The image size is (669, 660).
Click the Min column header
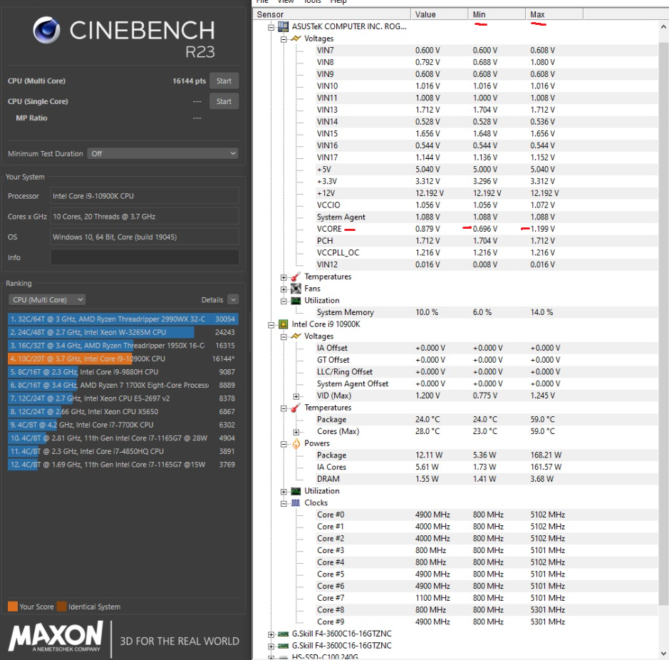[497, 14]
